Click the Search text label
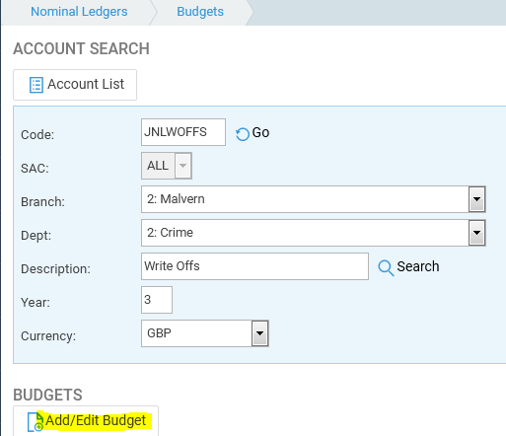 tap(418, 266)
